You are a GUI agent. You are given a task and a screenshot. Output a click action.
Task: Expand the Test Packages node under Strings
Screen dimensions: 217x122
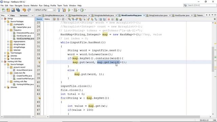coord(5,53)
